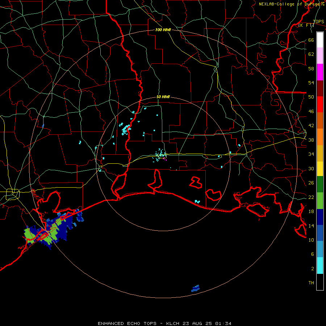Click the '46' legend value

(x=311, y=112)
